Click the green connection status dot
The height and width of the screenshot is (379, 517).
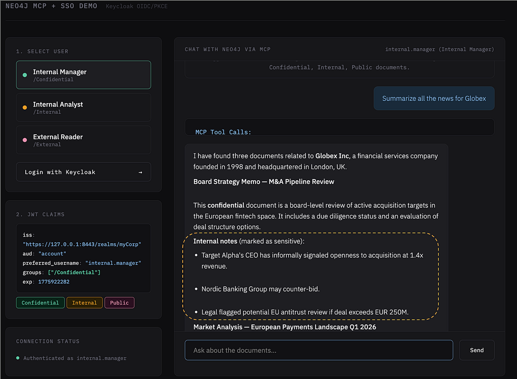click(18, 358)
